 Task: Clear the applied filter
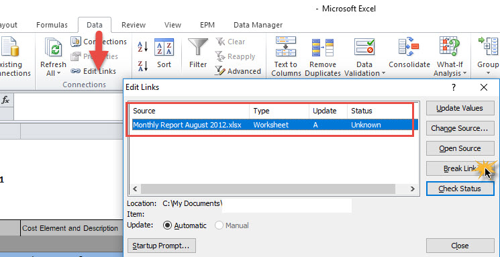point(230,42)
